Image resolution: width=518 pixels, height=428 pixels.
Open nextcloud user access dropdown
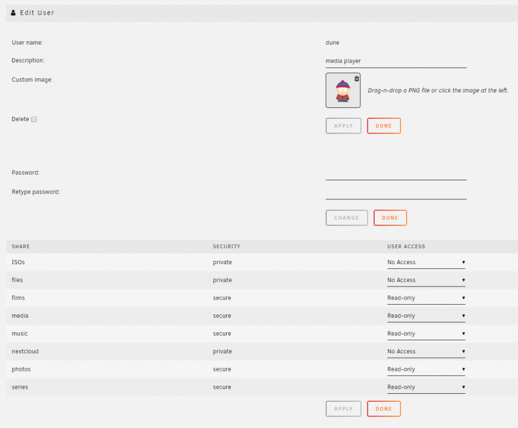click(426, 352)
